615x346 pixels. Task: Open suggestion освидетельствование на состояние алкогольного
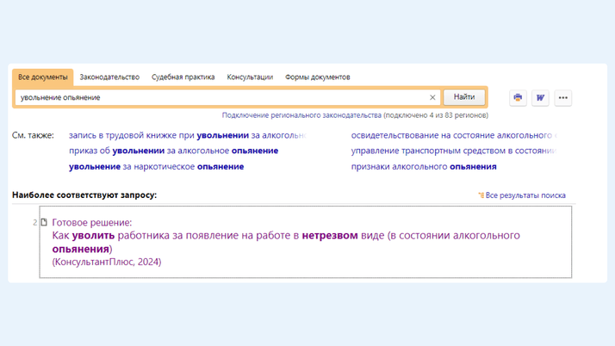454,135
